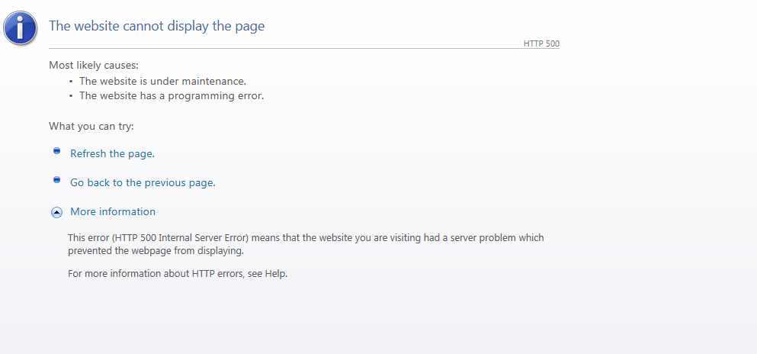Toggle the More information text link

coord(113,211)
